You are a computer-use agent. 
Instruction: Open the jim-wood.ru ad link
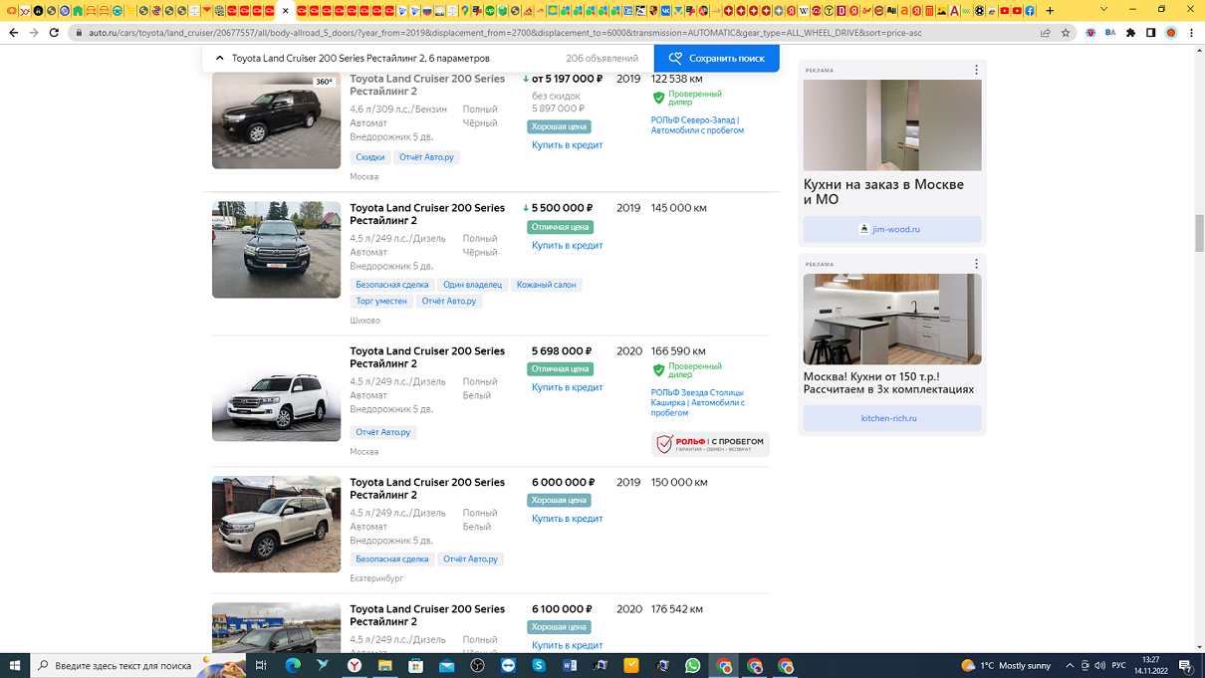[892, 229]
